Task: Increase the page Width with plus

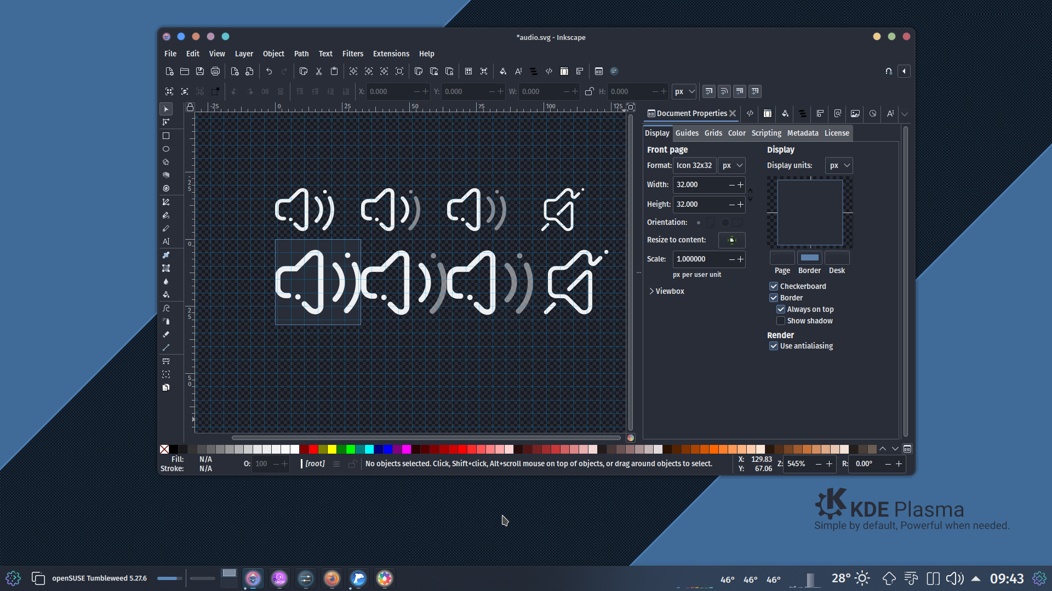Action: coord(741,185)
